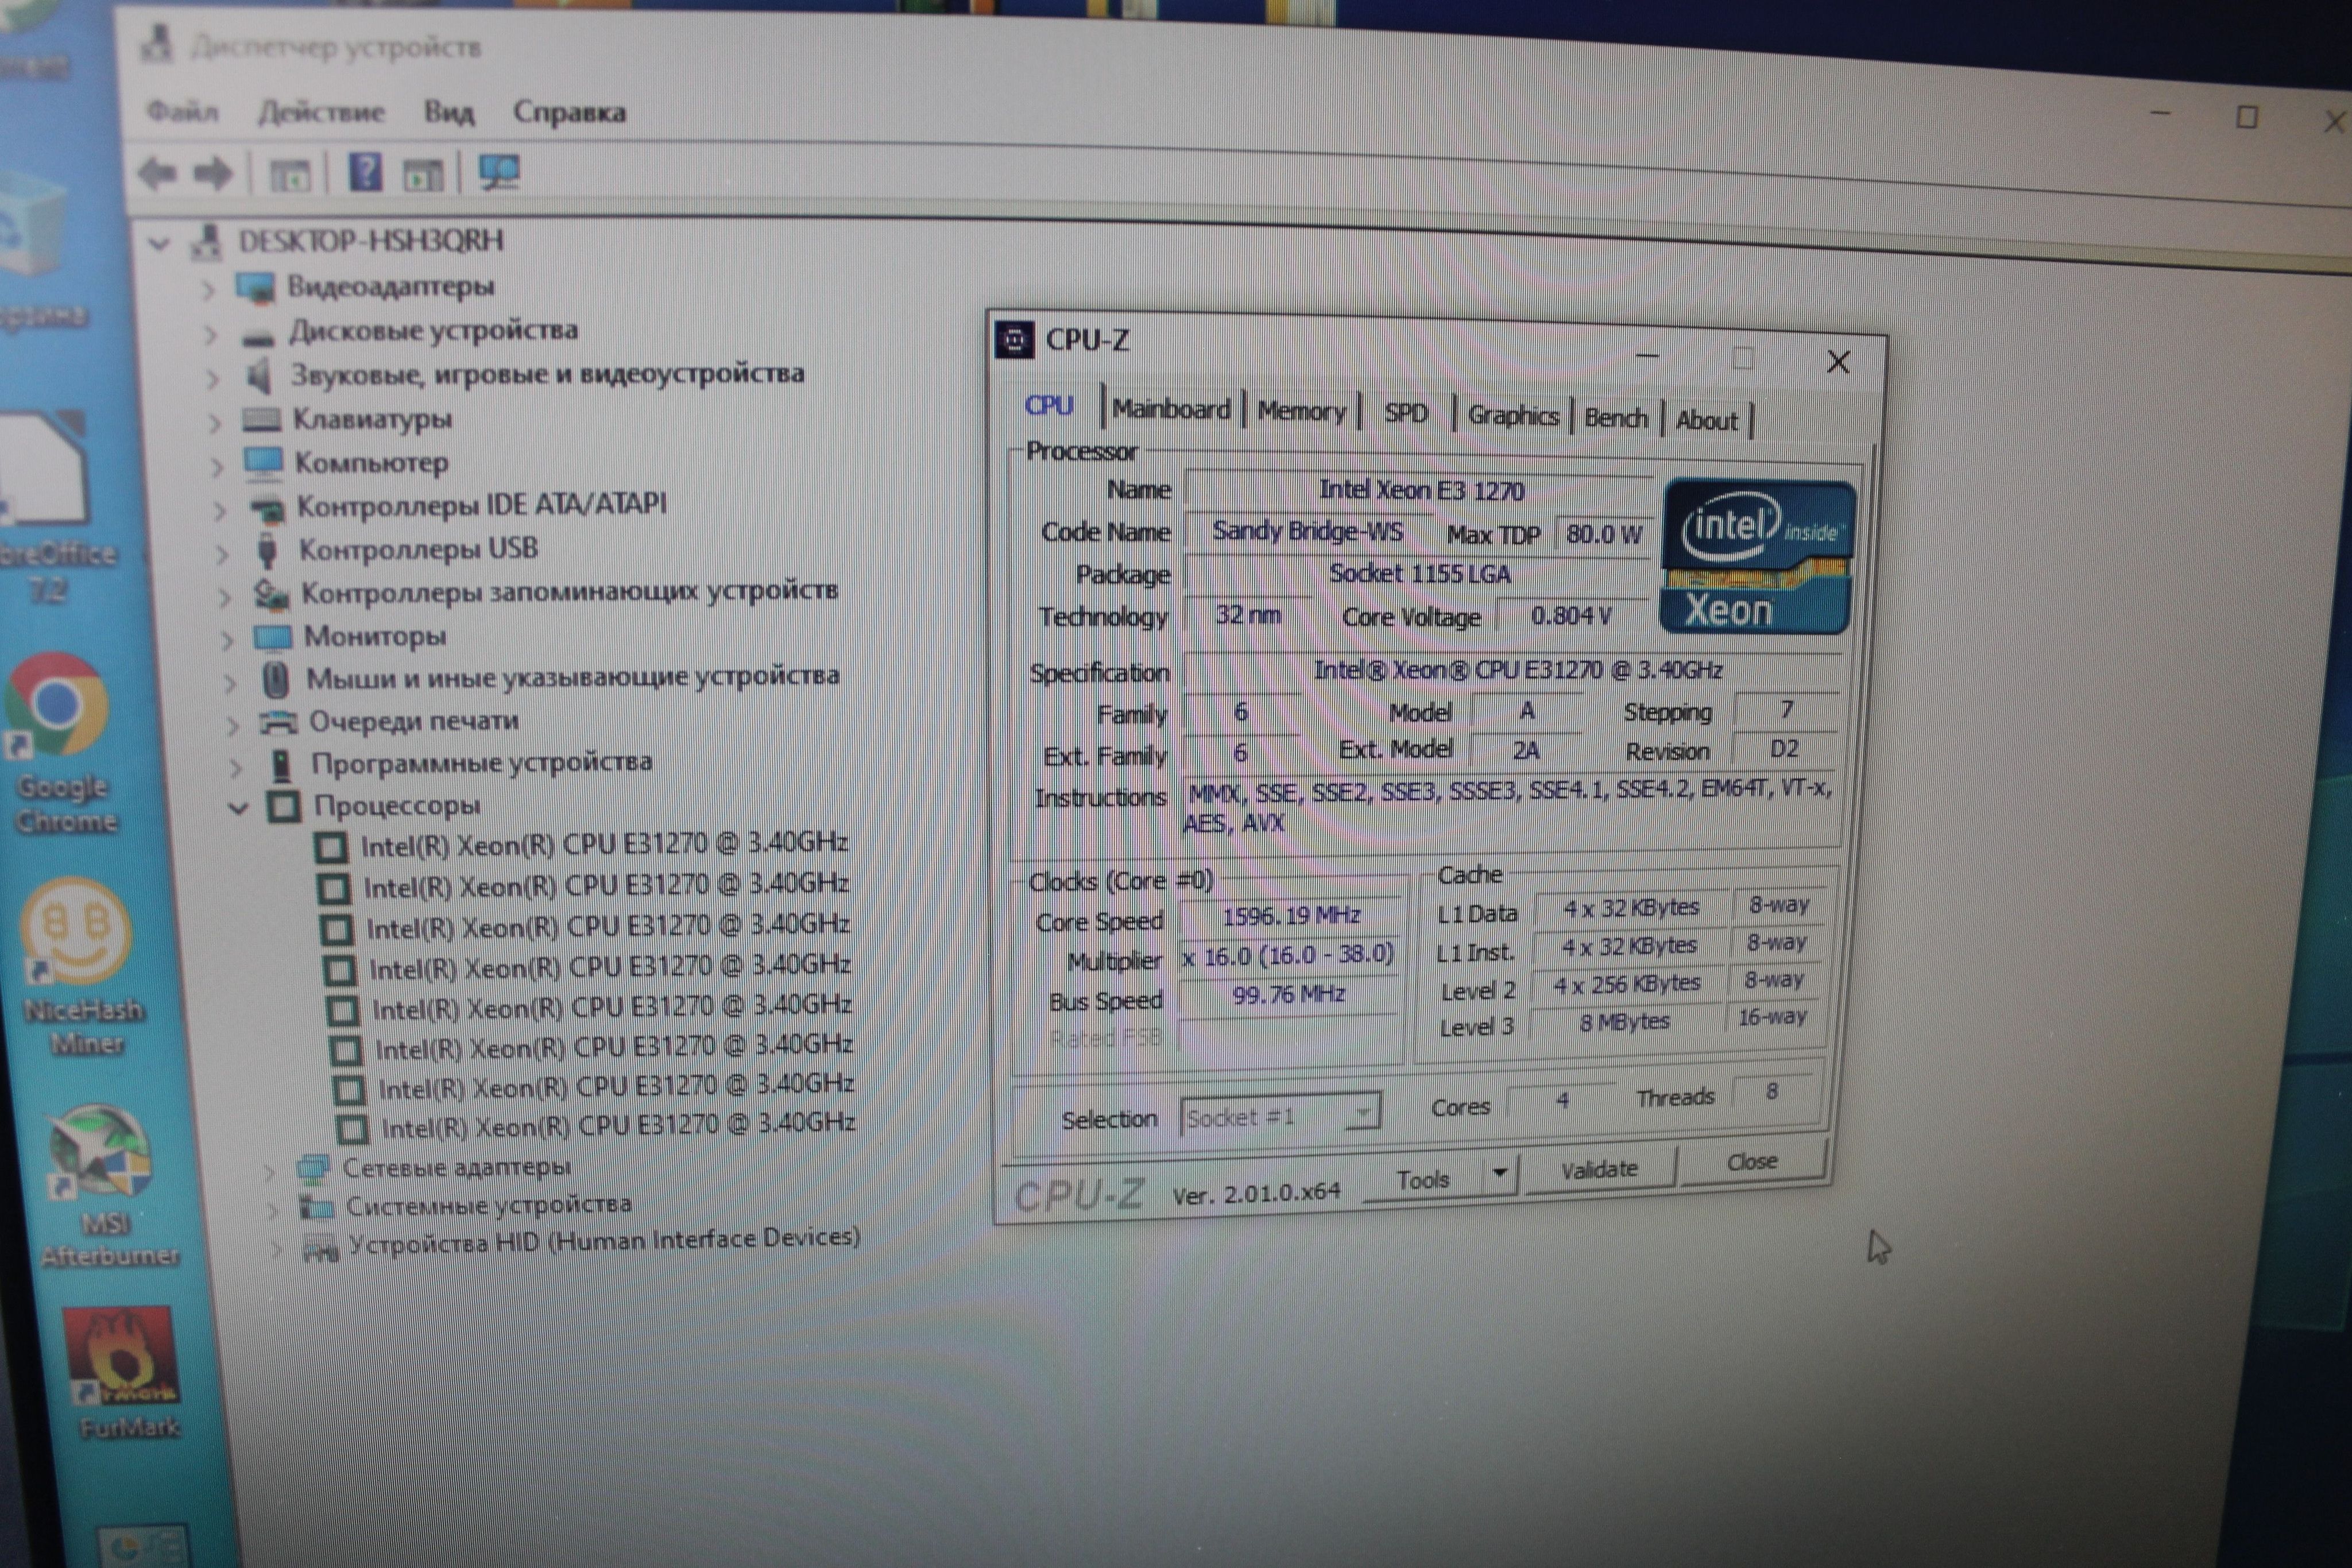Switch to the About tab in CPU-Z
The width and height of the screenshot is (2352, 1568).
tap(1706, 421)
